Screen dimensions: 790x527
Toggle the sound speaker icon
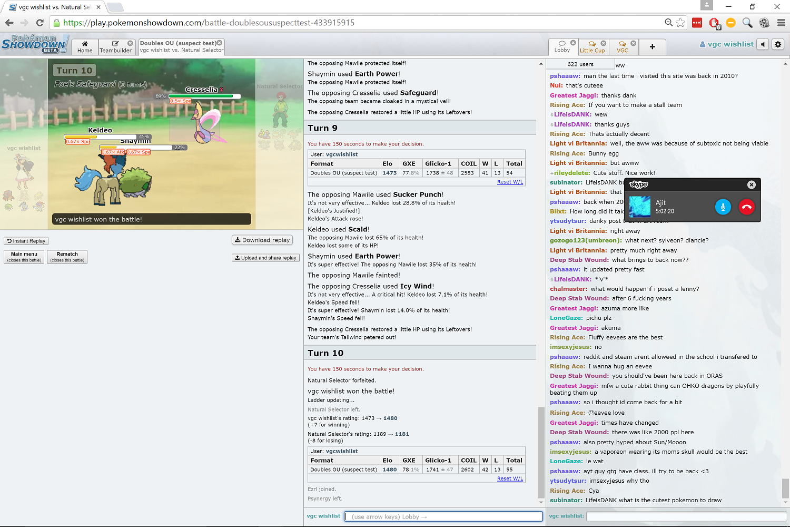tap(763, 44)
